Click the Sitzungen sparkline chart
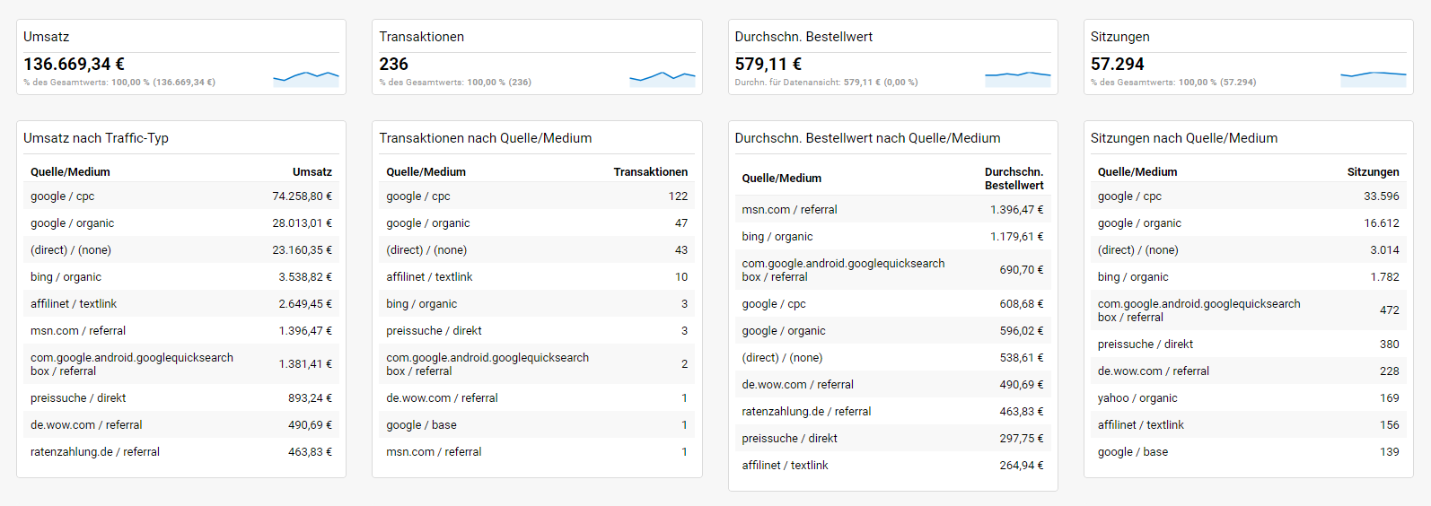 tap(1374, 79)
